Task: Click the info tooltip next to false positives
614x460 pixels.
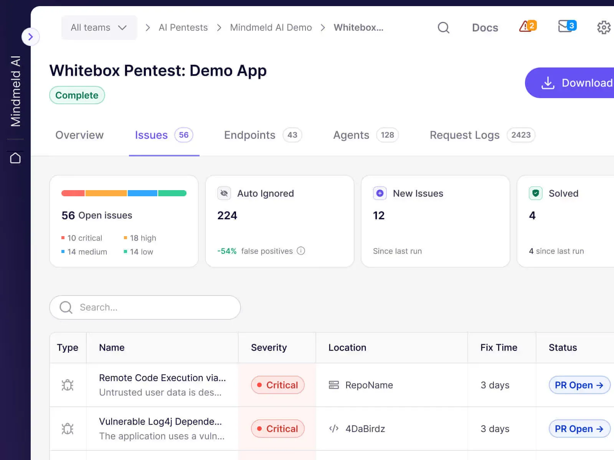Action: (x=301, y=251)
